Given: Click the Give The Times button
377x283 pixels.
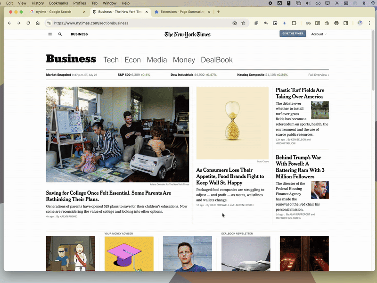Looking at the screenshot, I should [x=293, y=33].
